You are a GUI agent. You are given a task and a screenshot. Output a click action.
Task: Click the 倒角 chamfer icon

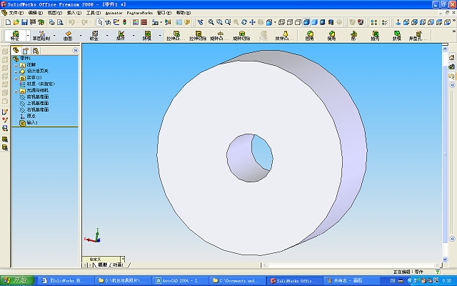(331, 36)
